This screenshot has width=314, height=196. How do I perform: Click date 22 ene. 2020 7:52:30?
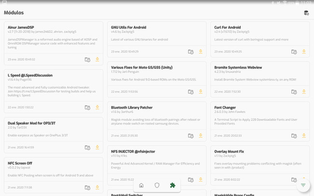(x=228, y=92)
